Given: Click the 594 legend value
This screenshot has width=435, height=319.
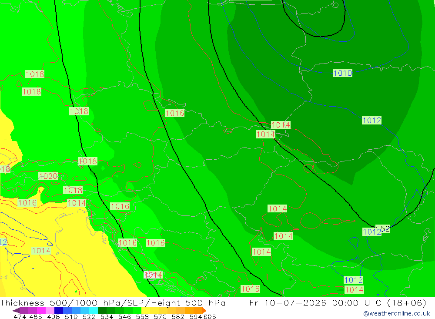Looking at the screenshot, I should pos(196,316).
